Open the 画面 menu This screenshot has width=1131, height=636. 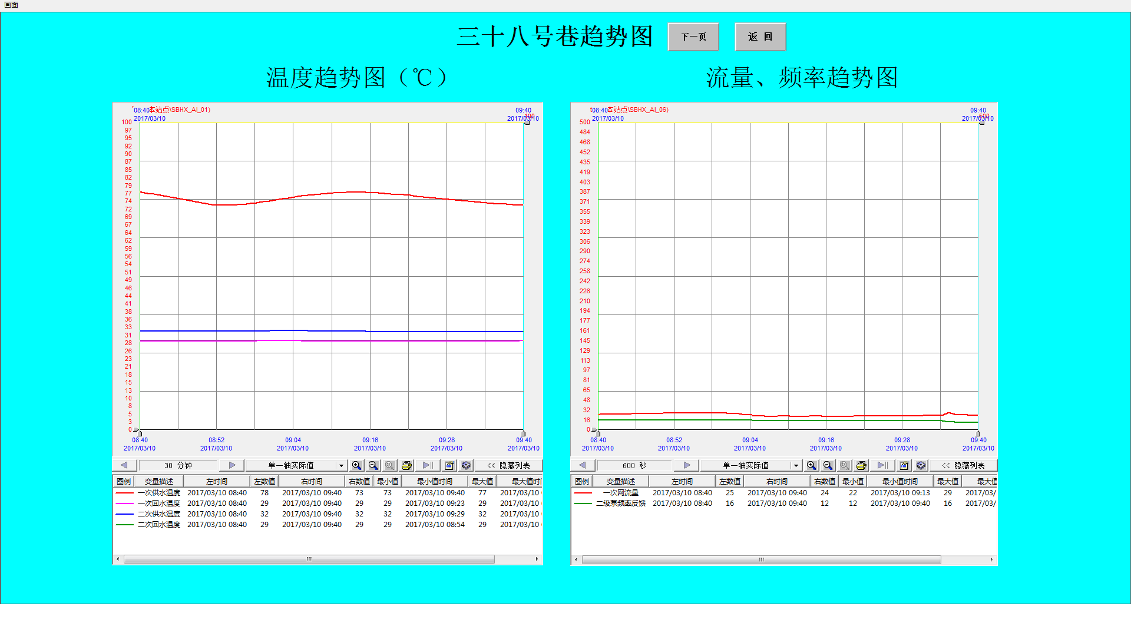coord(11,5)
